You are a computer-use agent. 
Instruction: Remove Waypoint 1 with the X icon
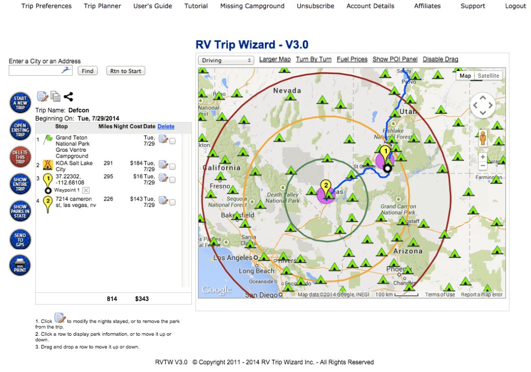(86, 190)
